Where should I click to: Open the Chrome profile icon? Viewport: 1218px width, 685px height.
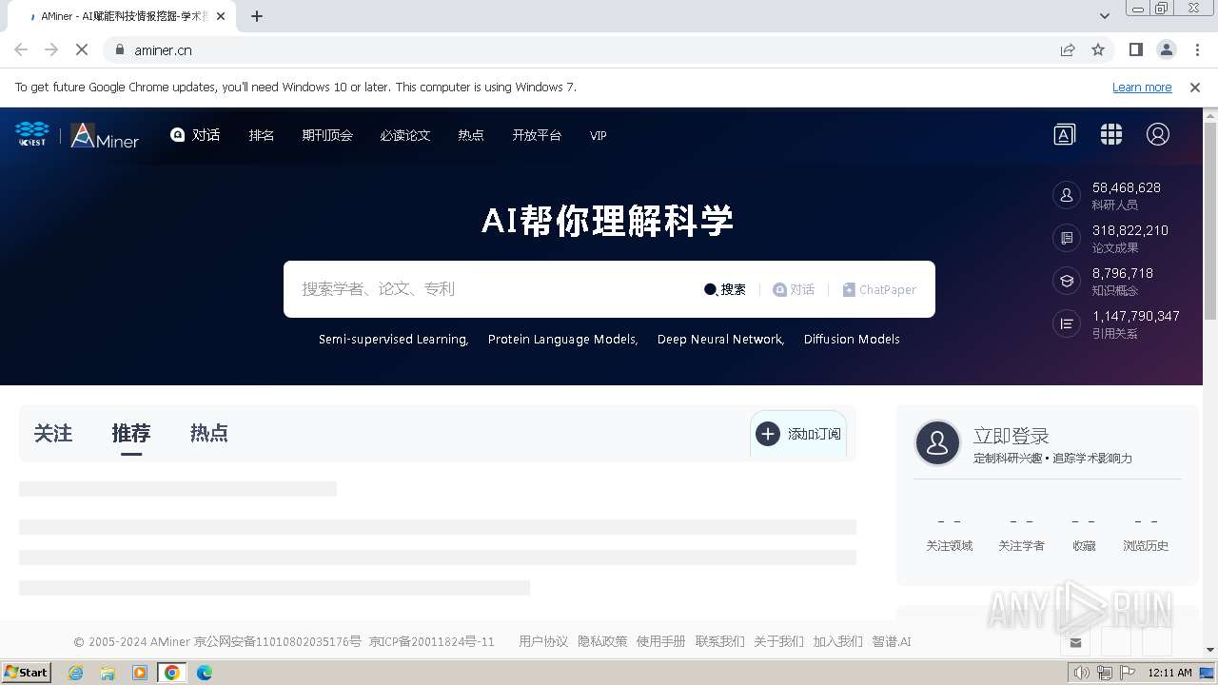1166,49
